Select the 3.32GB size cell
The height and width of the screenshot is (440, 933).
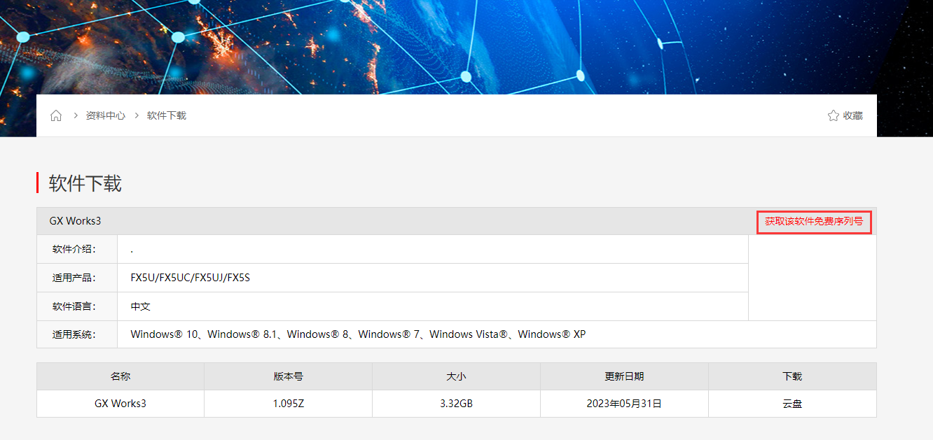(x=456, y=404)
